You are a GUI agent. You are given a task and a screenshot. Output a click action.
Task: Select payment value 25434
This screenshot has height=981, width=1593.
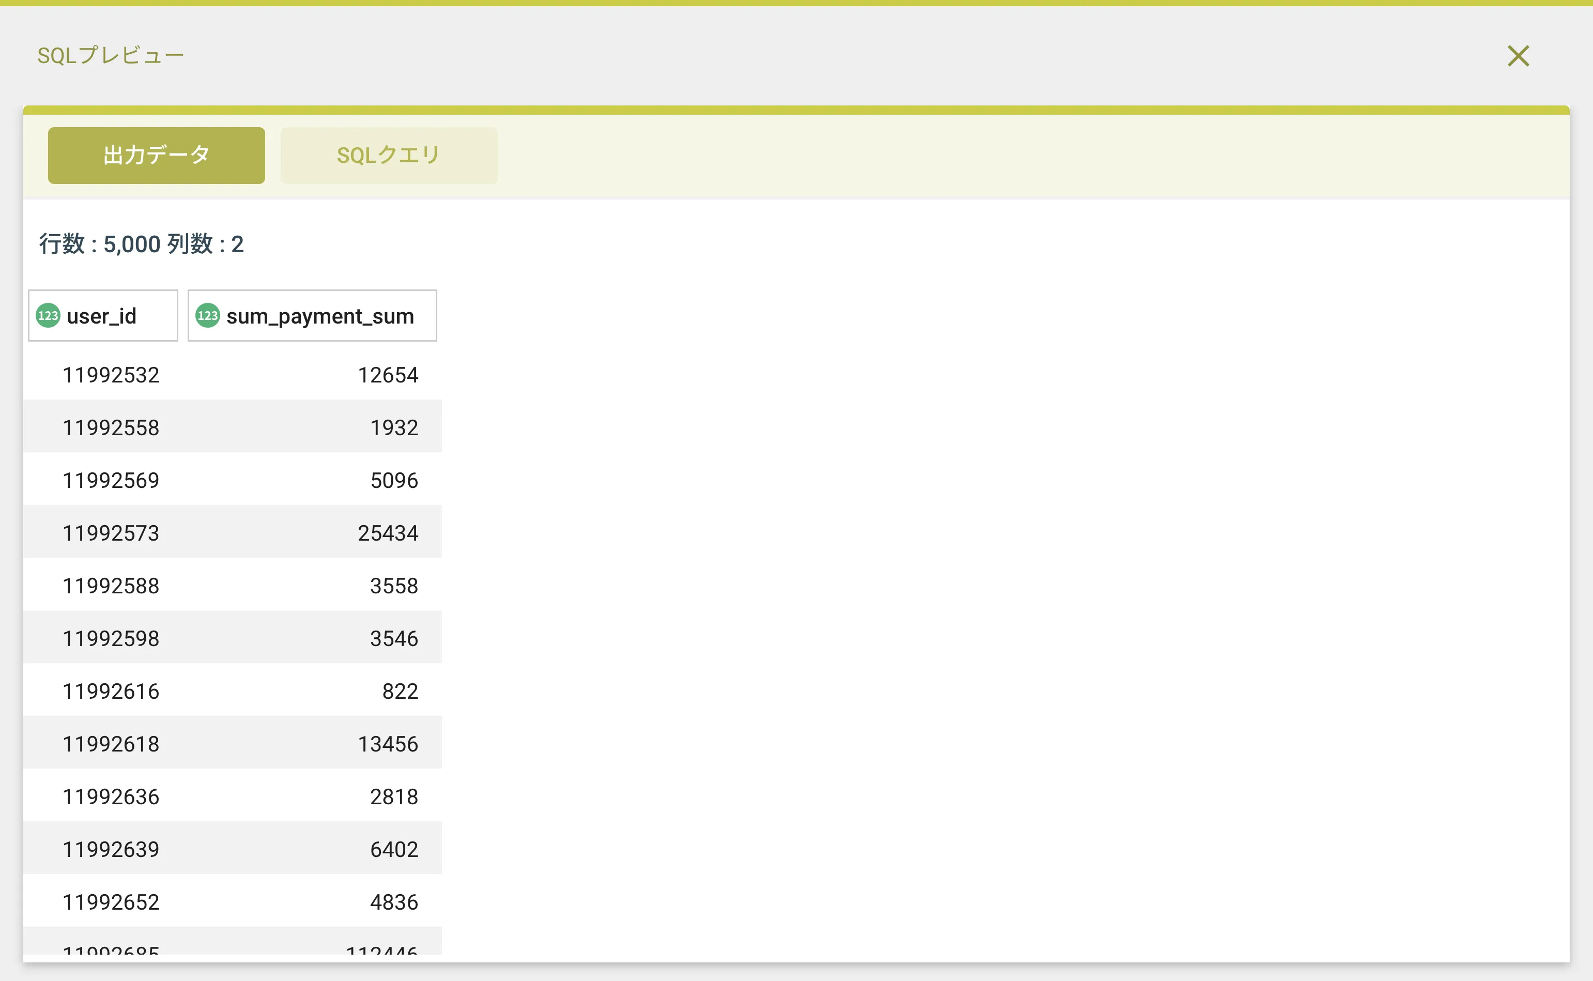click(x=388, y=533)
